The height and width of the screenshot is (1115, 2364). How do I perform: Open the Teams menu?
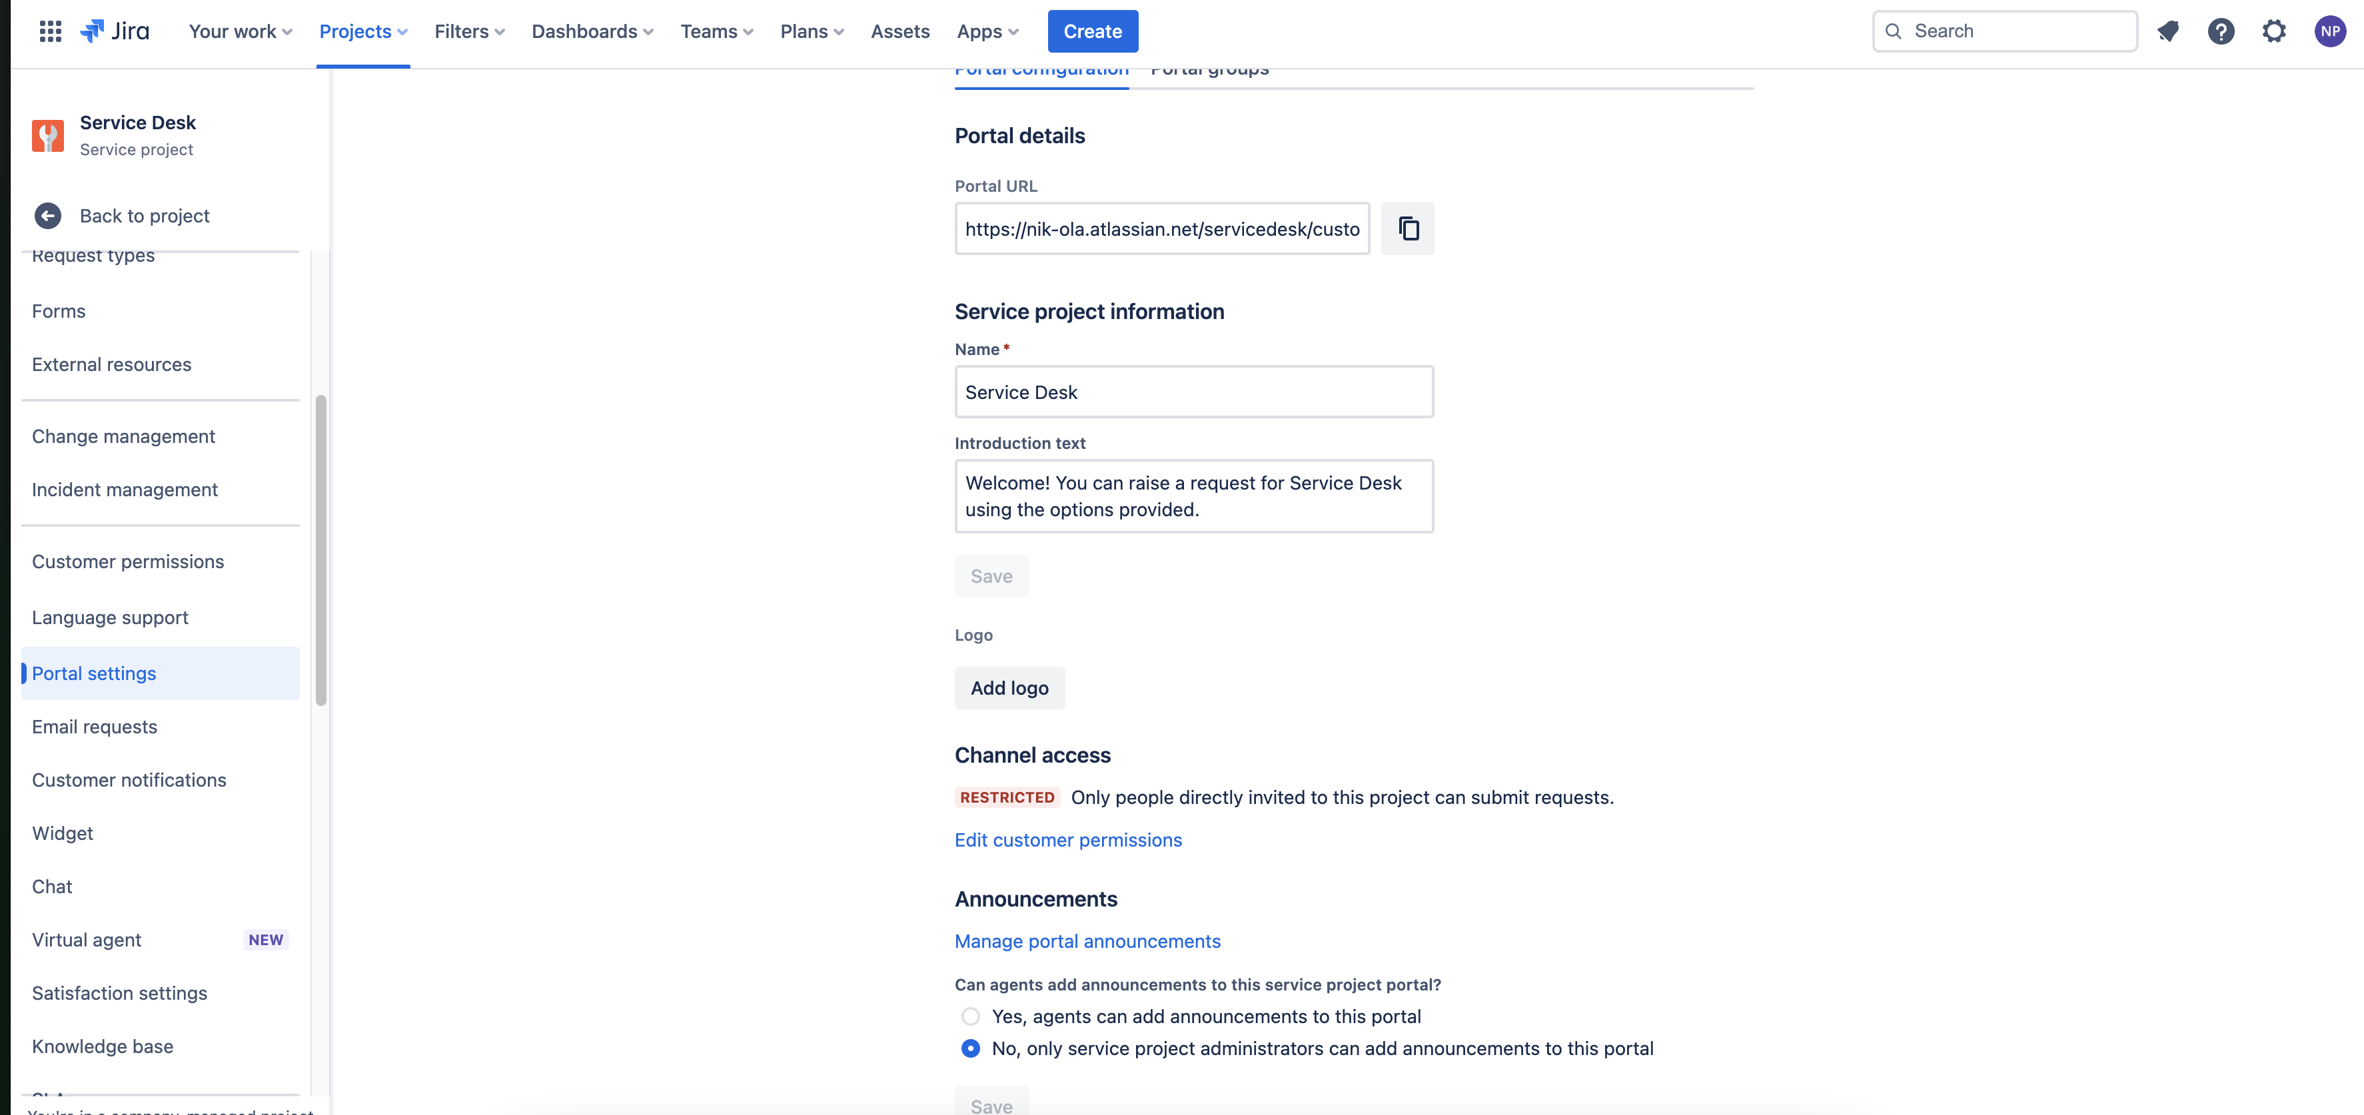point(716,30)
